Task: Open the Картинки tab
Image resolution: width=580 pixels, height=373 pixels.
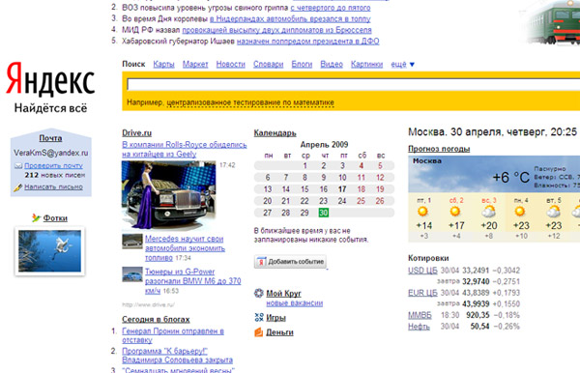Action: (x=367, y=65)
